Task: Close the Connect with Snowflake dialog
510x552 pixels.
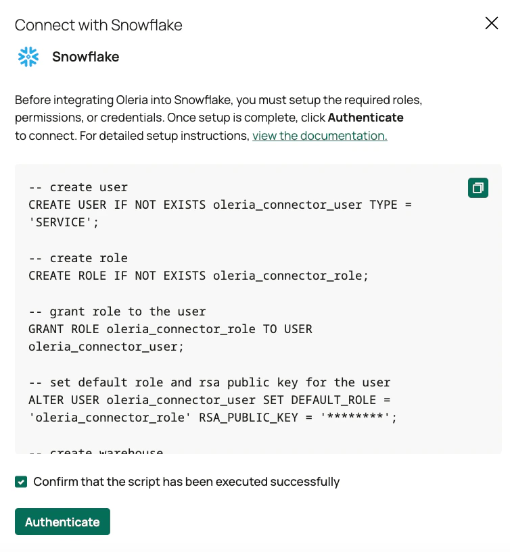Action: pyautogui.click(x=491, y=23)
